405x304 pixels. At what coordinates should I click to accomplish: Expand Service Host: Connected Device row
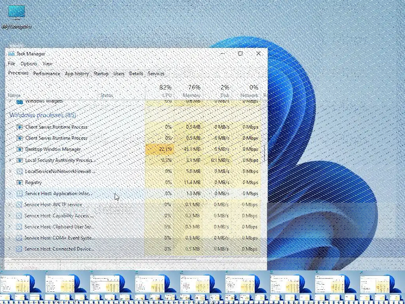tap(10, 249)
